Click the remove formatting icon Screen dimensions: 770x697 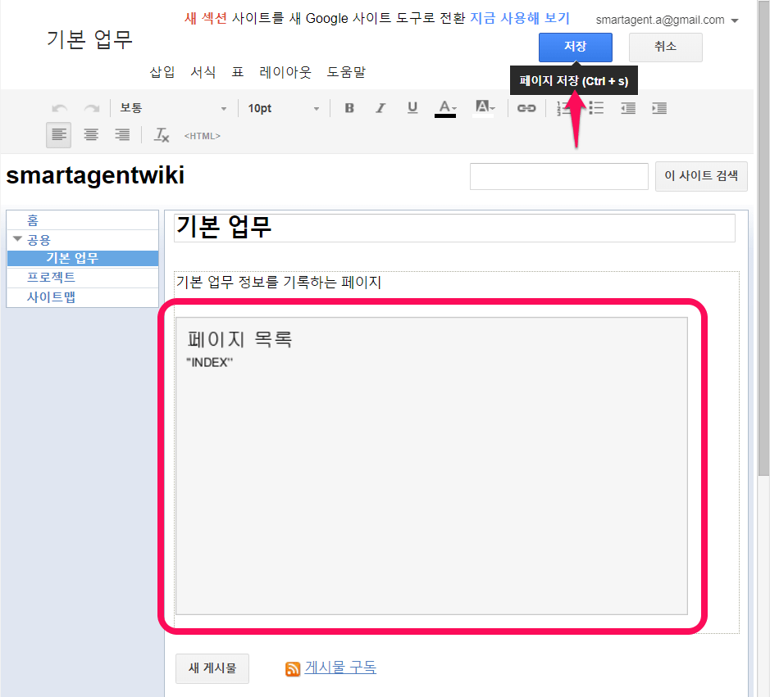(x=162, y=135)
